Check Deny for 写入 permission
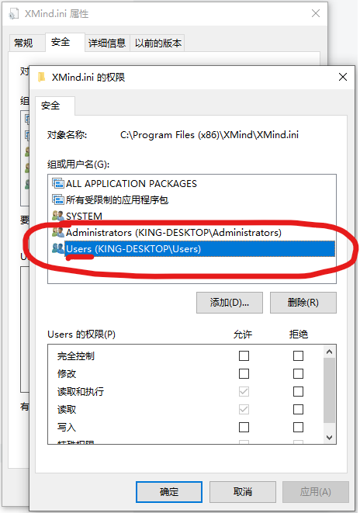 tap(298, 428)
